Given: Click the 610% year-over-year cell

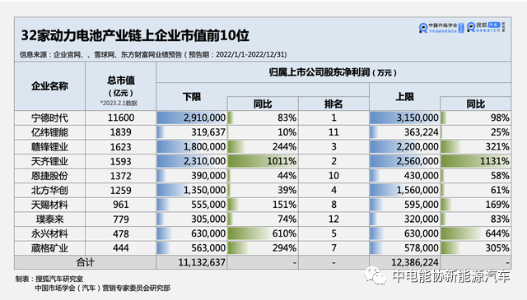Looking at the screenshot, I should coord(263,233).
